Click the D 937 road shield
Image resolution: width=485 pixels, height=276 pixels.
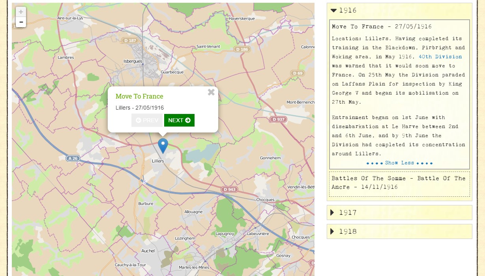pos(279,119)
